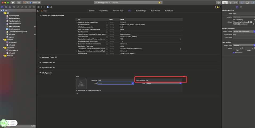The height and width of the screenshot is (128, 255).
Task: Collapse the QQUITests folder
Action: (3, 48)
